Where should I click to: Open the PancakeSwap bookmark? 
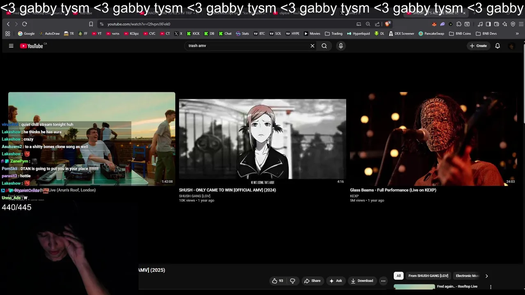(x=431, y=34)
